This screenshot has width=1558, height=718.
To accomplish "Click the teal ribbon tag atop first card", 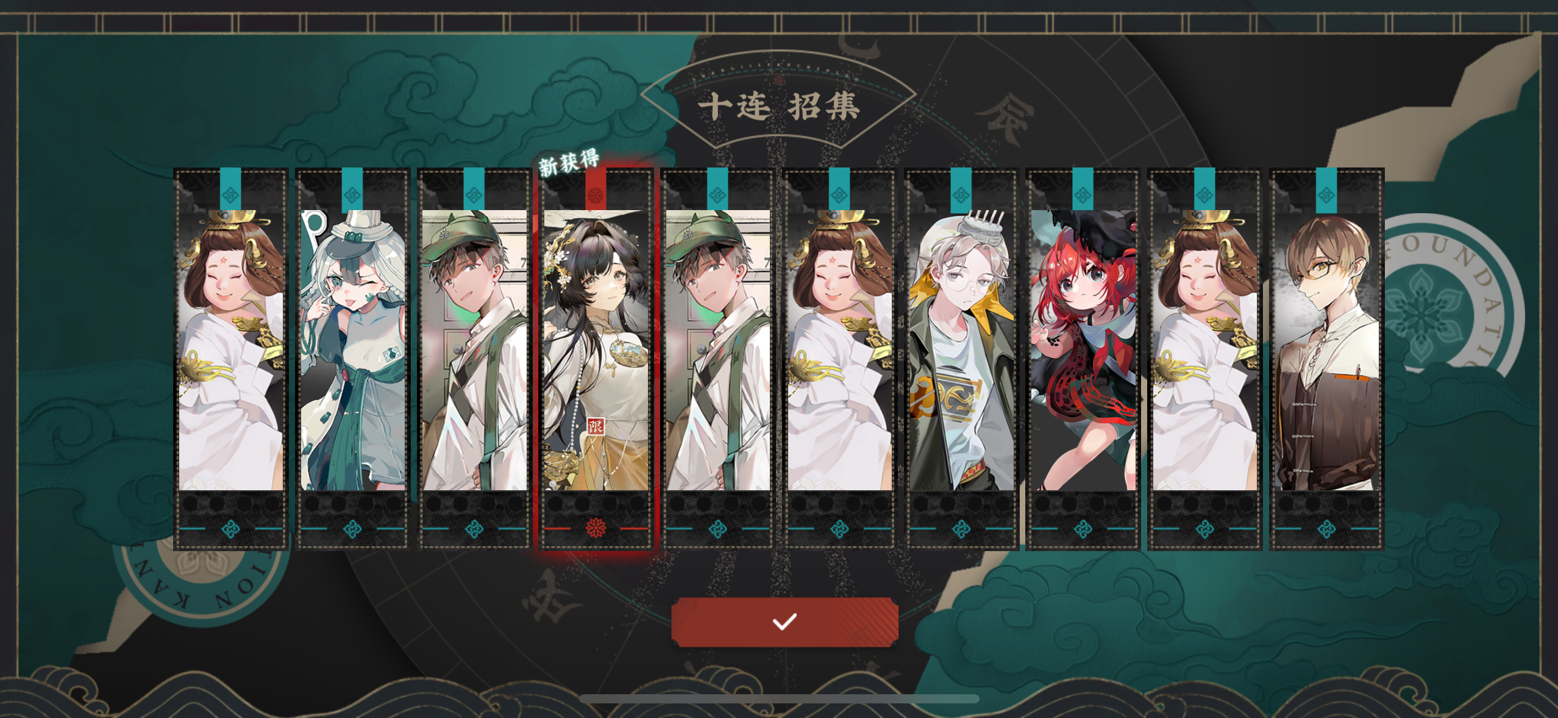I will [230, 189].
